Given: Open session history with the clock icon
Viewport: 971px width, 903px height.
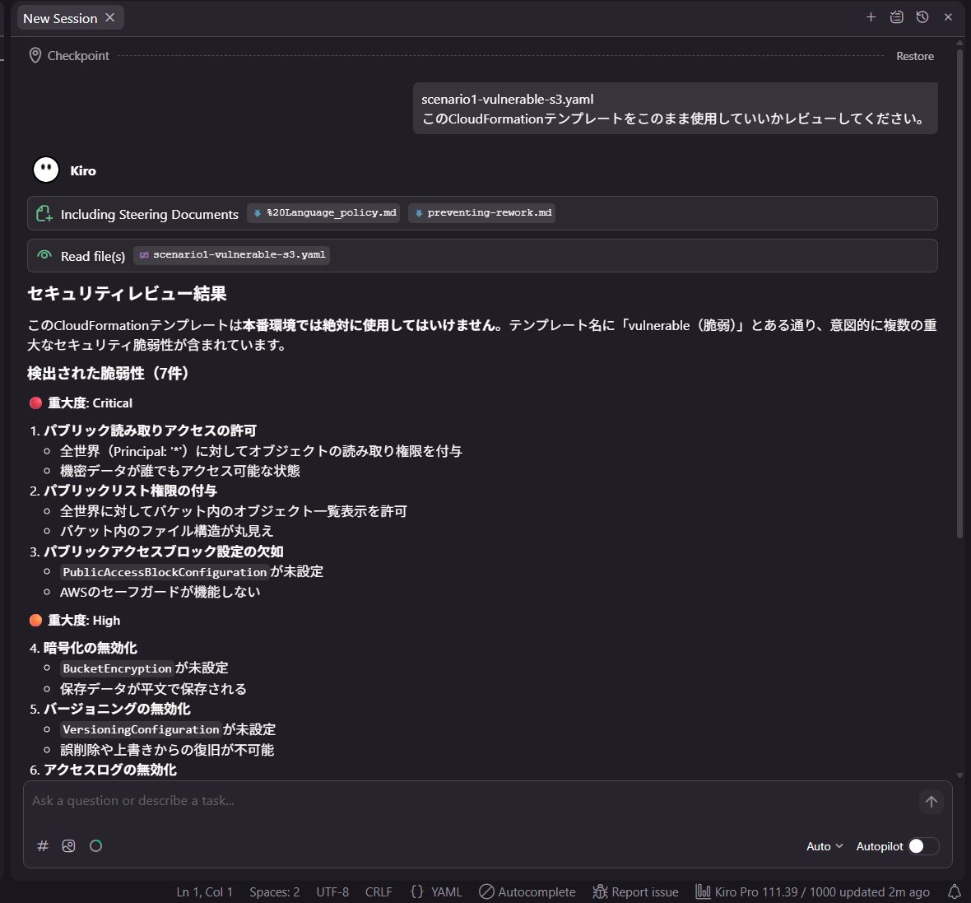Looking at the screenshot, I should click(922, 16).
